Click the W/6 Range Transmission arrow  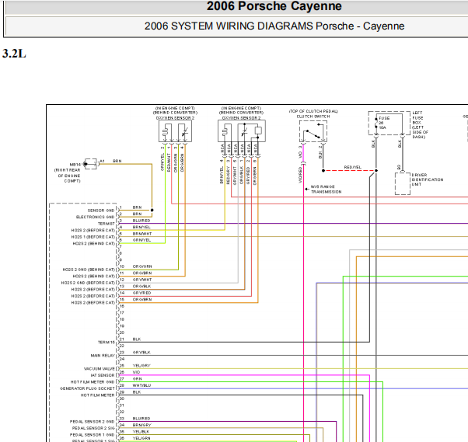pos(306,189)
